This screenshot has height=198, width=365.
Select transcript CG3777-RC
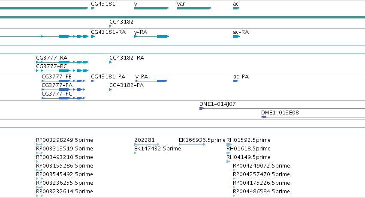(51, 66)
